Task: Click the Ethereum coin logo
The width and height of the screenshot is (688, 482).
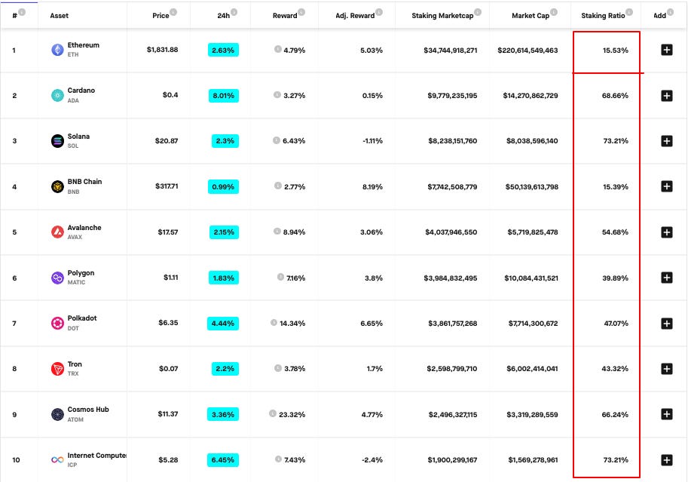Action: tap(57, 50)
